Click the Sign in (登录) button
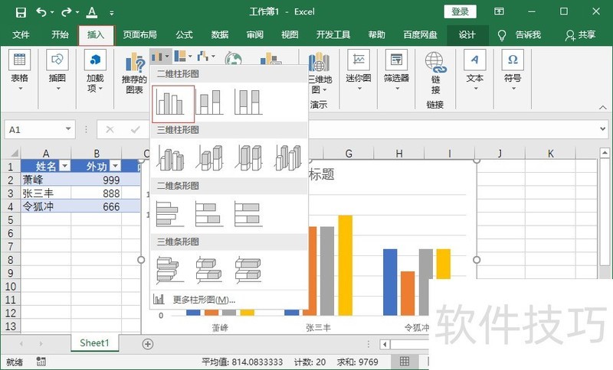613x370 pixels. coord(461,11)
